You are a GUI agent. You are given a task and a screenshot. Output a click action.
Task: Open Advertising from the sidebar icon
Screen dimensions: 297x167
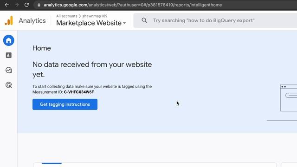point(8,85)
